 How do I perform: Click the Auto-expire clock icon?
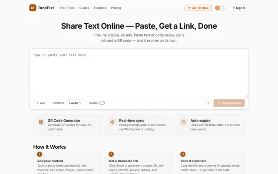(x=183, y=122)
